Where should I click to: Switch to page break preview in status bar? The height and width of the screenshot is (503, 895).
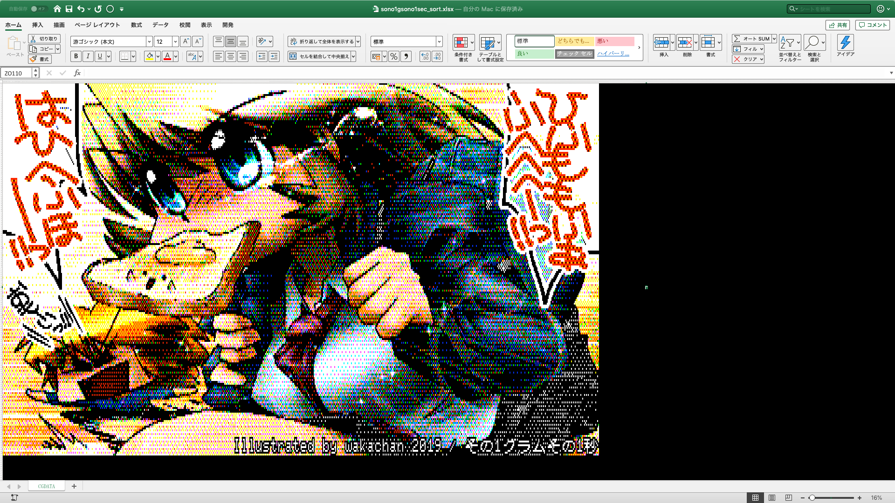(x=789, y=498)
